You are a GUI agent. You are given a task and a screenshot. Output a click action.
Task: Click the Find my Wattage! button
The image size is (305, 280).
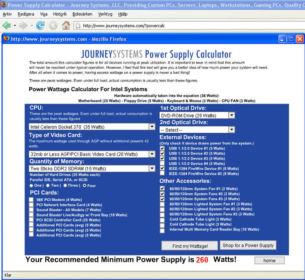190,246
